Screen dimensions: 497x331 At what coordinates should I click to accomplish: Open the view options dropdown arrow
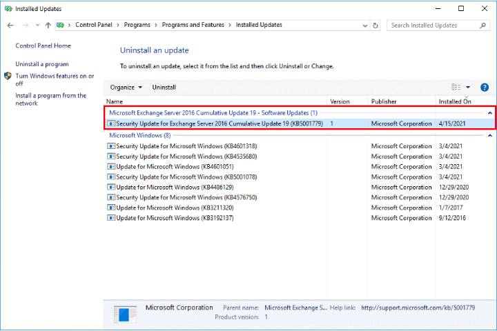[x=468, y=87]
